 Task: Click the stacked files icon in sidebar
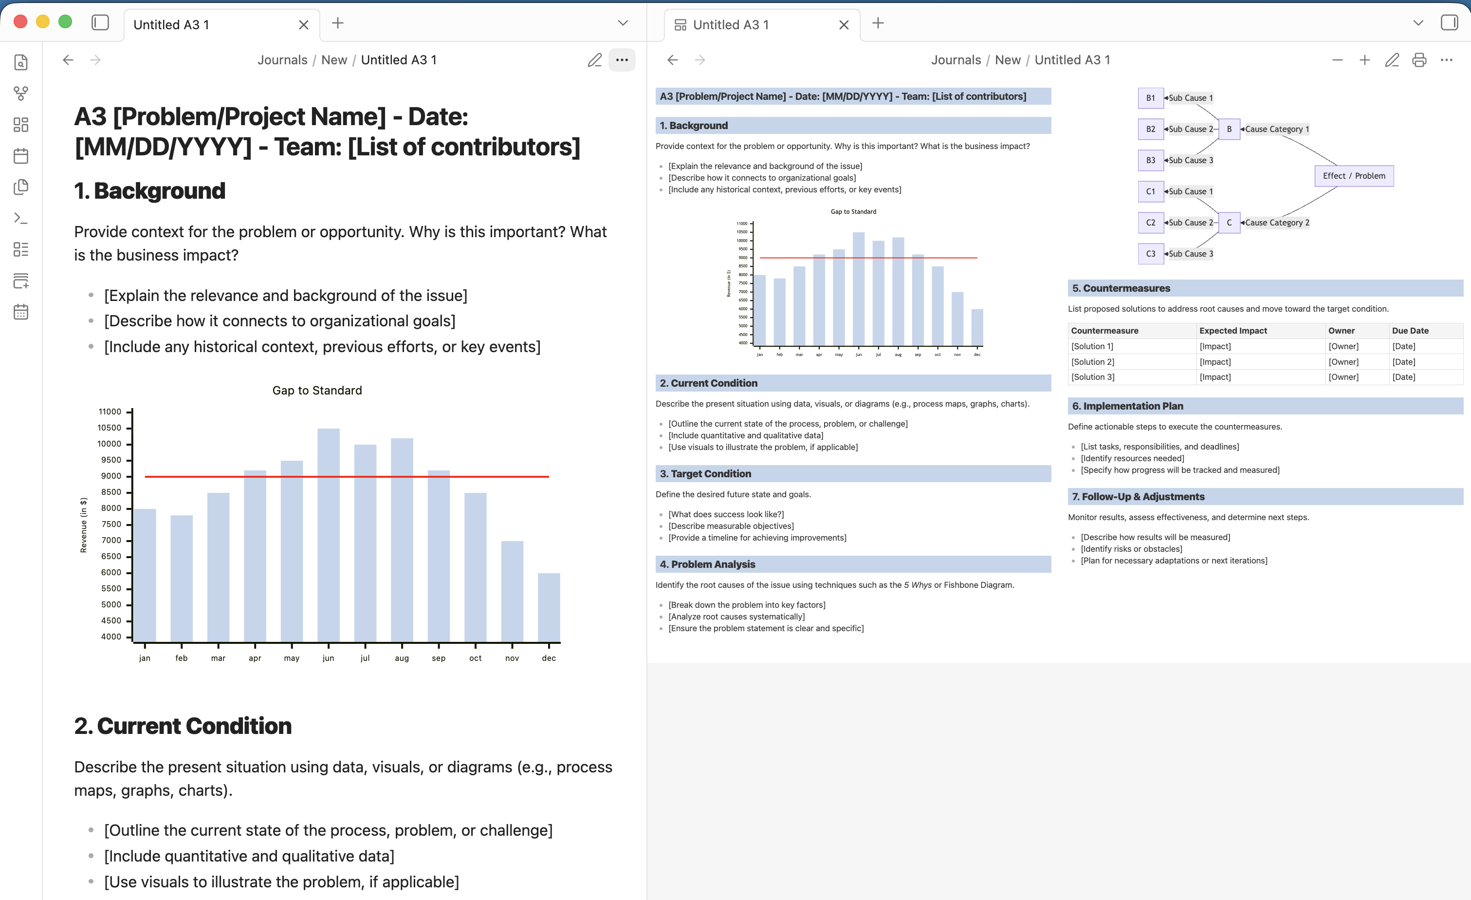coord(21,187)
